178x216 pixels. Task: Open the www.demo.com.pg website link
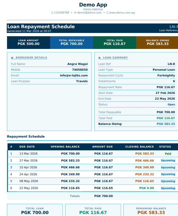pos(122,13)
